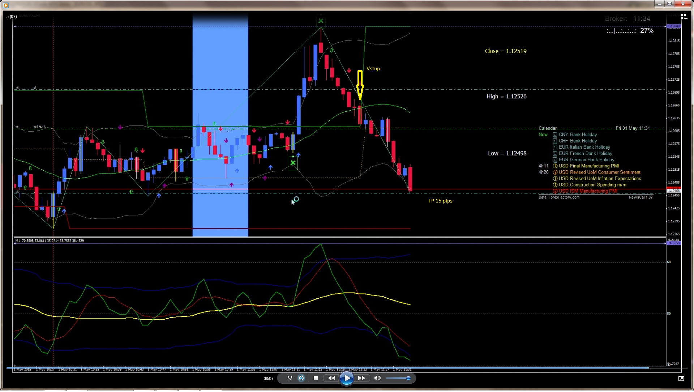Click the 'a (03)' video title
Screen dimensions: 694x392
(12, 17)
